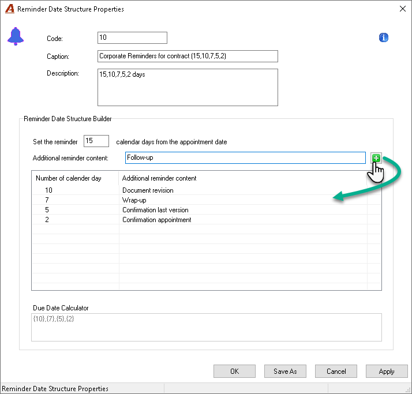Image resolution: width=412 pixels, height=394 pixels.
Task: Select the row with 10 calendar days
Action: click(x=206, y=190)
